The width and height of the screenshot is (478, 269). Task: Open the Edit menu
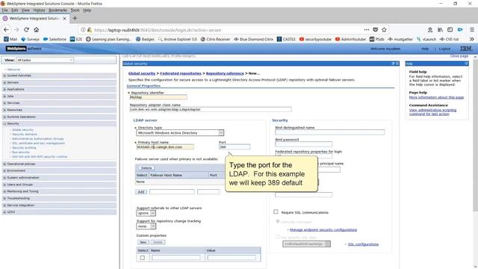click(15, 10)
